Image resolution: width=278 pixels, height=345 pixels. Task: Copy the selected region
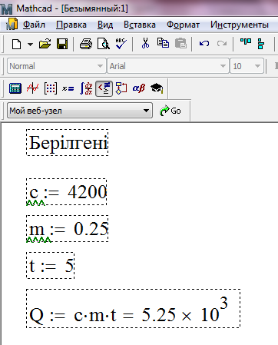coord(163,43)
